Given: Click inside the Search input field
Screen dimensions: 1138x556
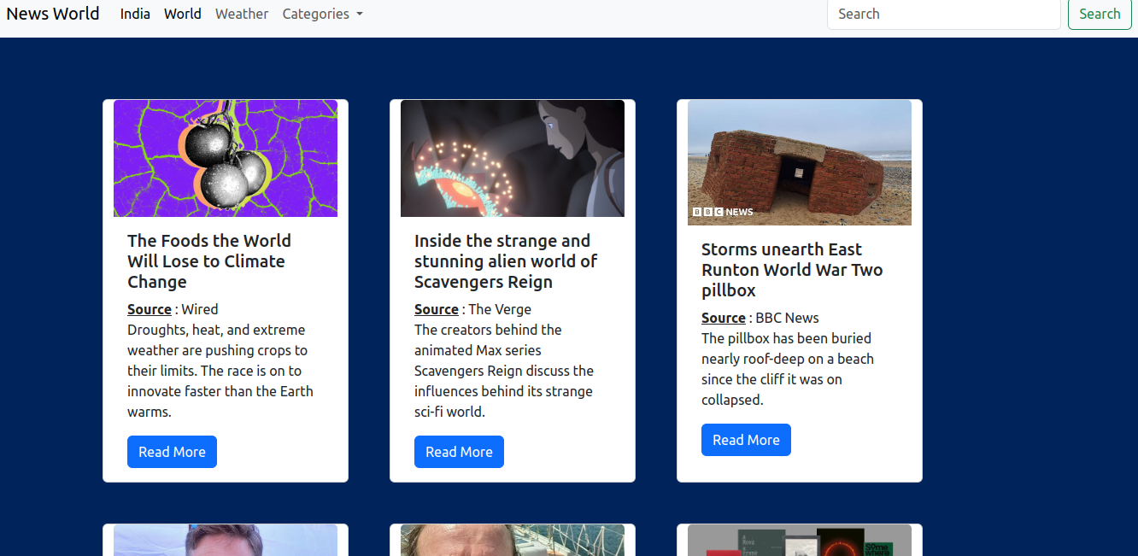Looking at the screenshot, I should 943,14.
